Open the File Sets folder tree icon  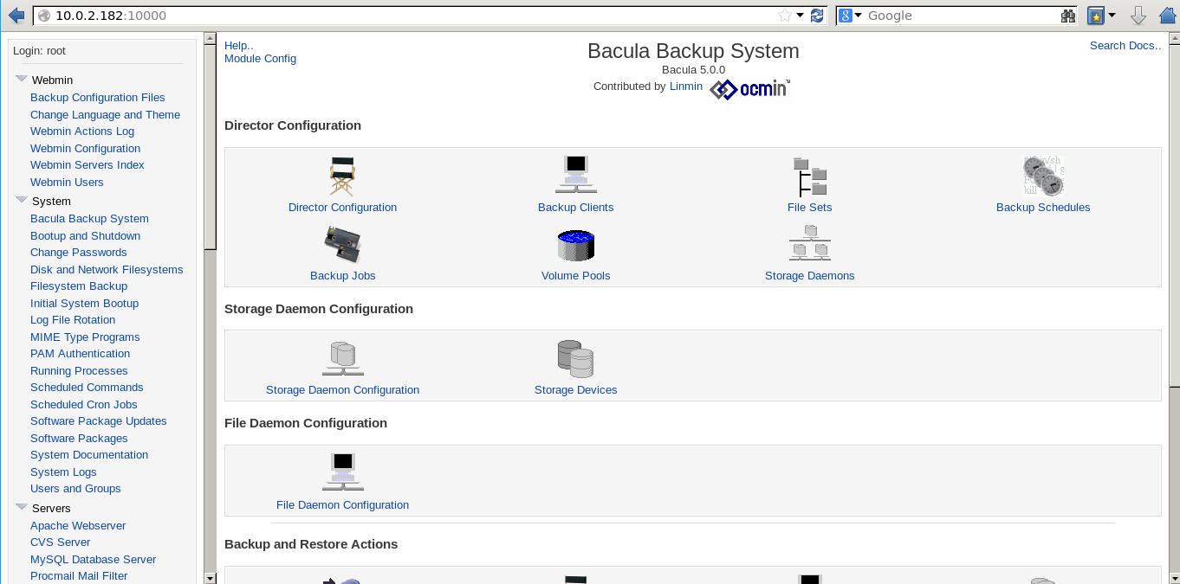pyautogui.click(x=810, y=176)
